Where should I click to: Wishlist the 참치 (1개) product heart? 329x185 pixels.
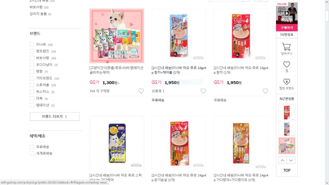click(265, 91)
